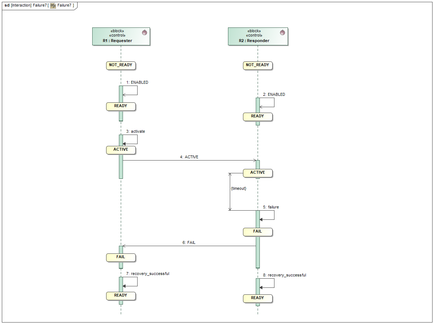Select the {timeout} duration constraint
The image size is (434, 324).
tap(238, 189)
